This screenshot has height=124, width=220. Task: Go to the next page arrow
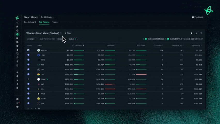35,109
